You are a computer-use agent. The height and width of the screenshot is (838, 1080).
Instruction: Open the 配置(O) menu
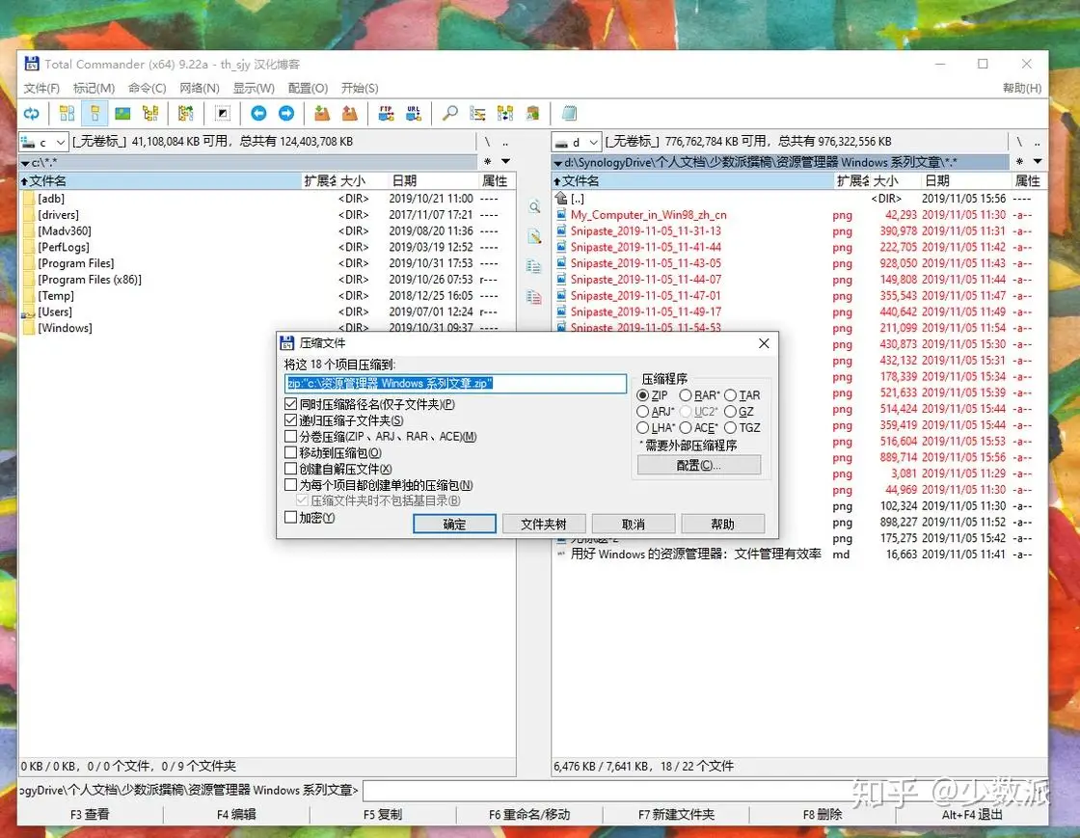pos(307,88)
